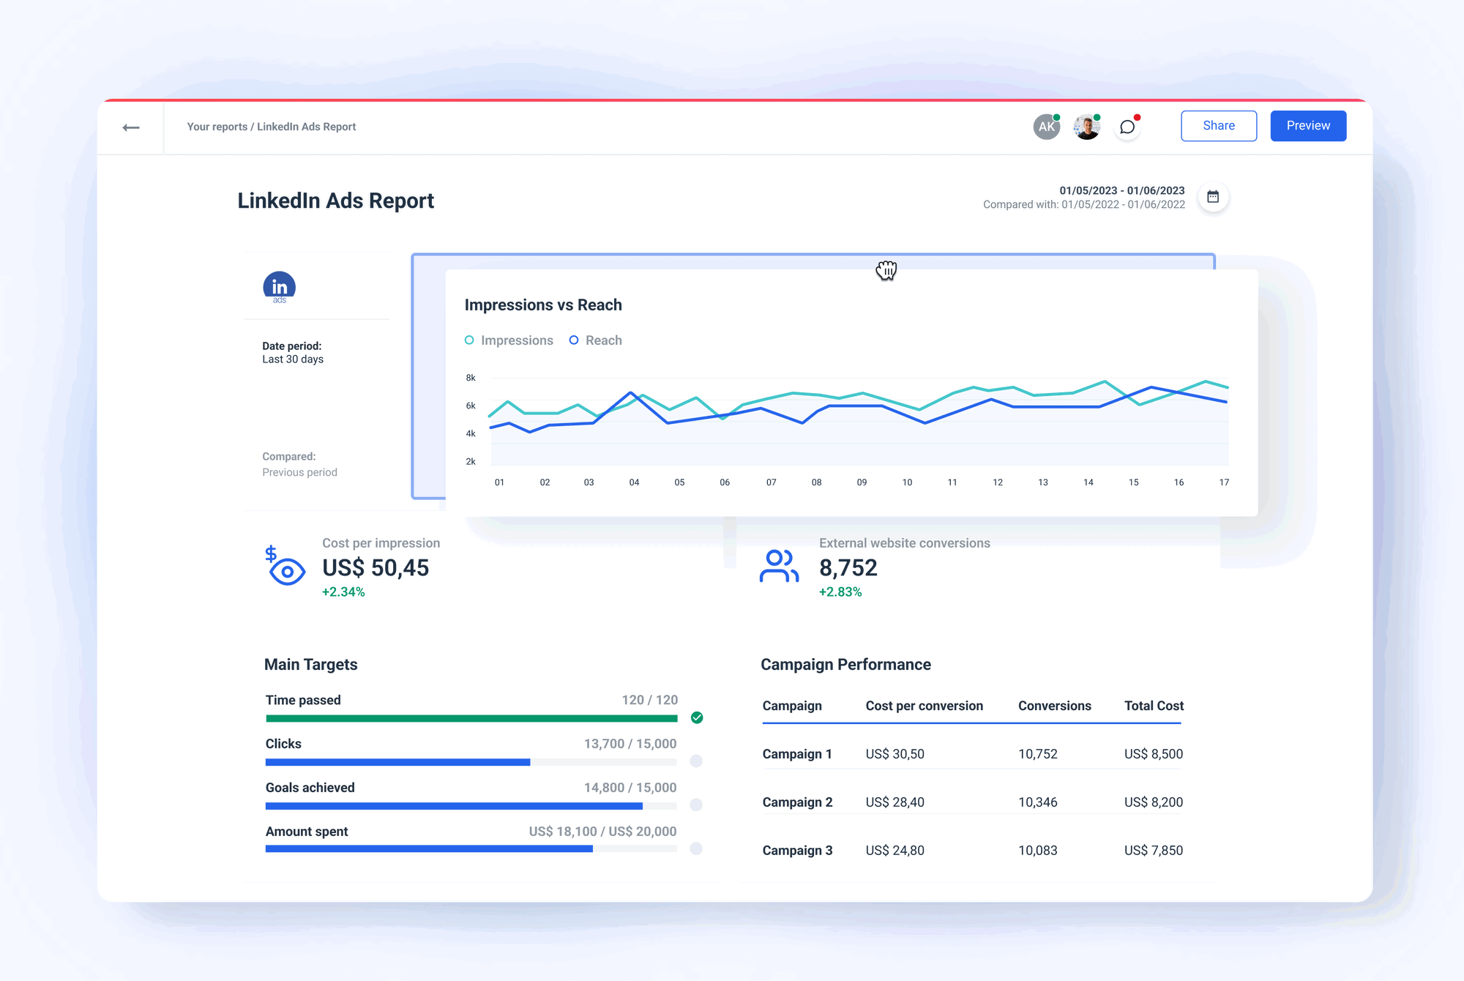Click the green checkmark beside Time passed
Screen dimensions: 1464x981
[697, 717]
